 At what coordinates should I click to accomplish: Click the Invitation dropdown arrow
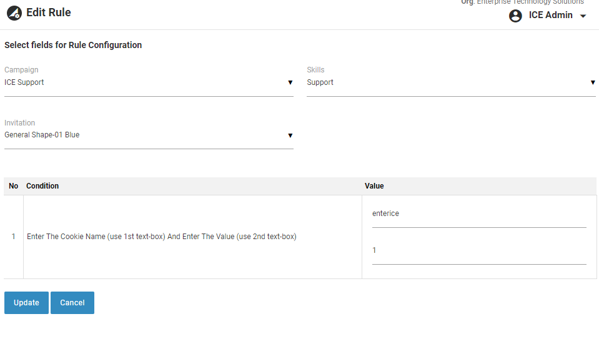point(290,135)
